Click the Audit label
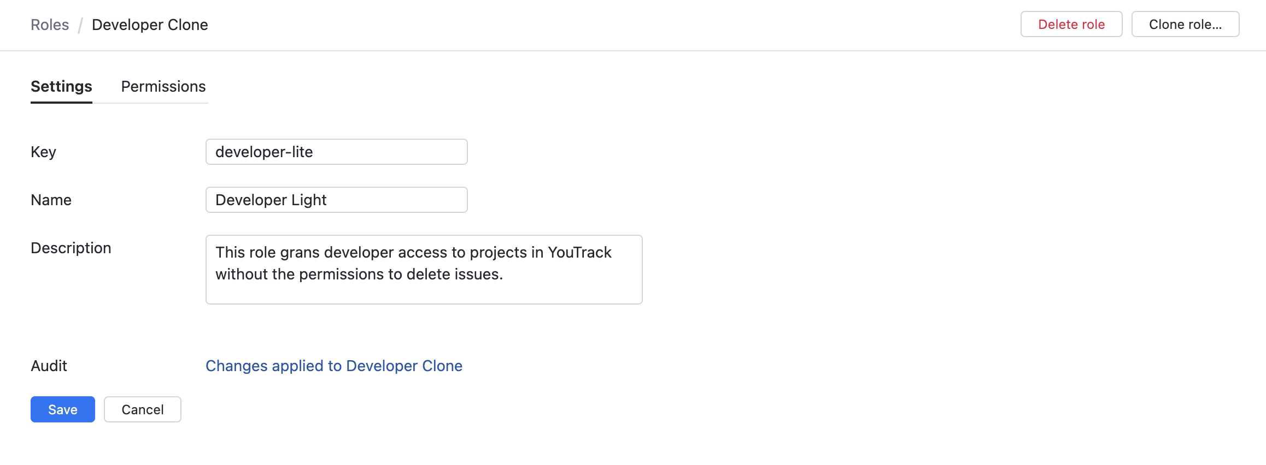This screenshot has height=465, width=1266. [x=49, y=366]
